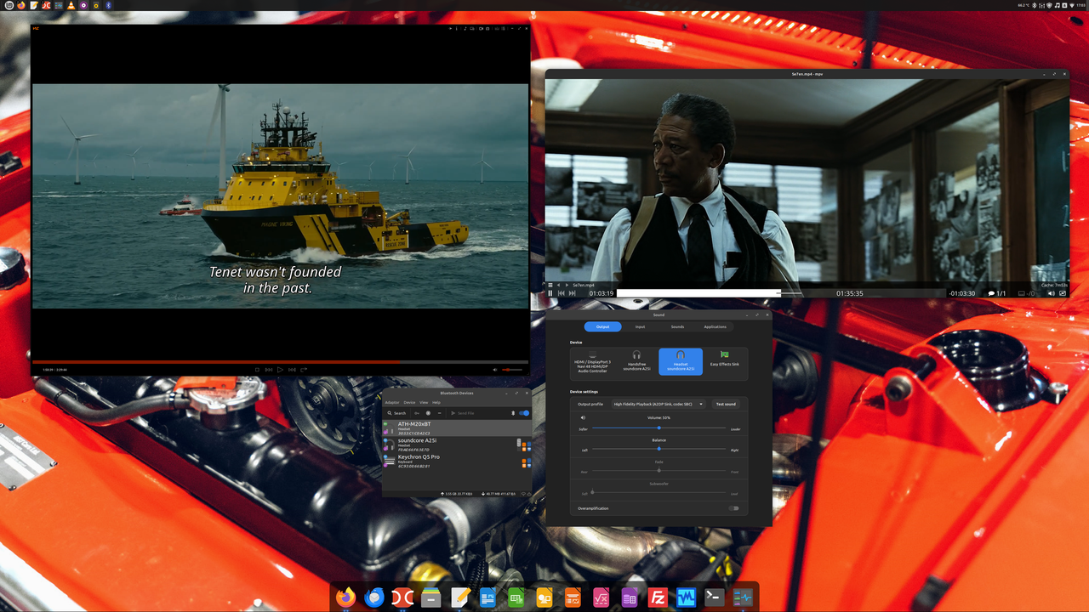Click mpv audio track selector icon

click(x=1028, y=293)
